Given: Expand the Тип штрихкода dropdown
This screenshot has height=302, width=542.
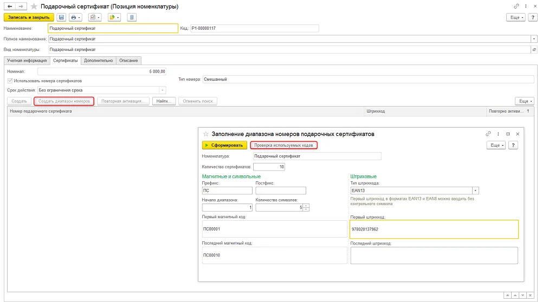Looking at the screenshot, I should 476,191.
